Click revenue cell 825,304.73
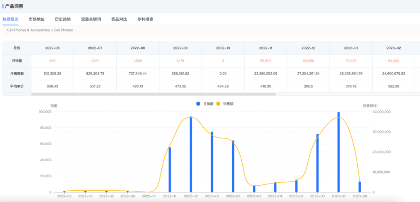Image resolution: width=420 pixels, height=202 pixels. [x=95, y=73]
